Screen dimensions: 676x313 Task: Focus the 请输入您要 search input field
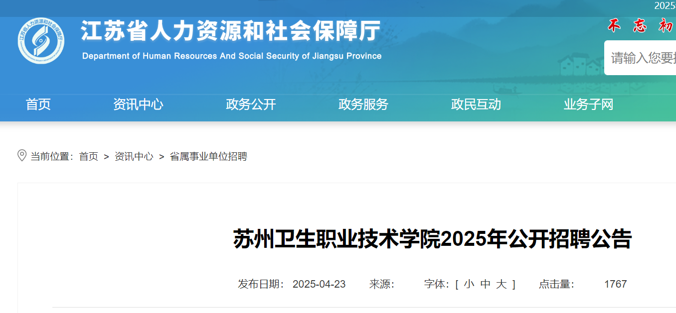click(x=640, y=58)
